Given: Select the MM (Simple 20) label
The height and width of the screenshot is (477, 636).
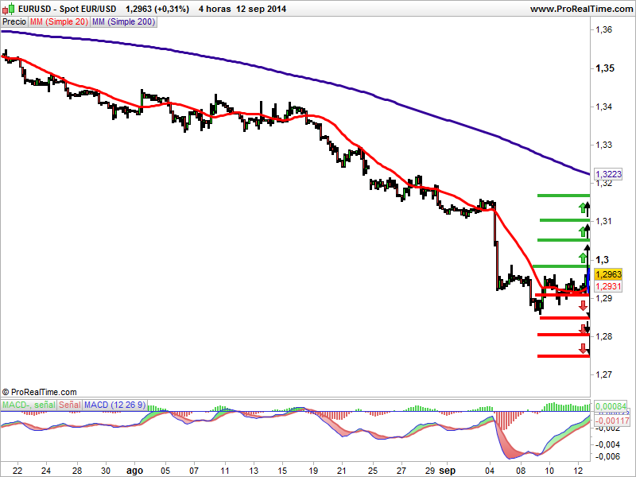Looking at the screenshot, I should pos(59,22).
